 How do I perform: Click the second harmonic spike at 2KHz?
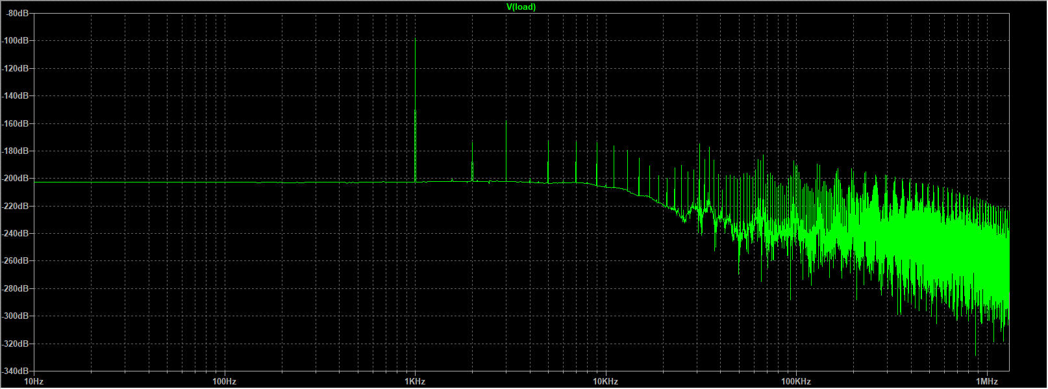pyautogui.click(x=472, y=162)
